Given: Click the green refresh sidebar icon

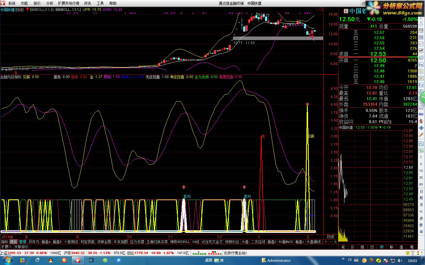Looking at the screenshot, I should 421,151.
